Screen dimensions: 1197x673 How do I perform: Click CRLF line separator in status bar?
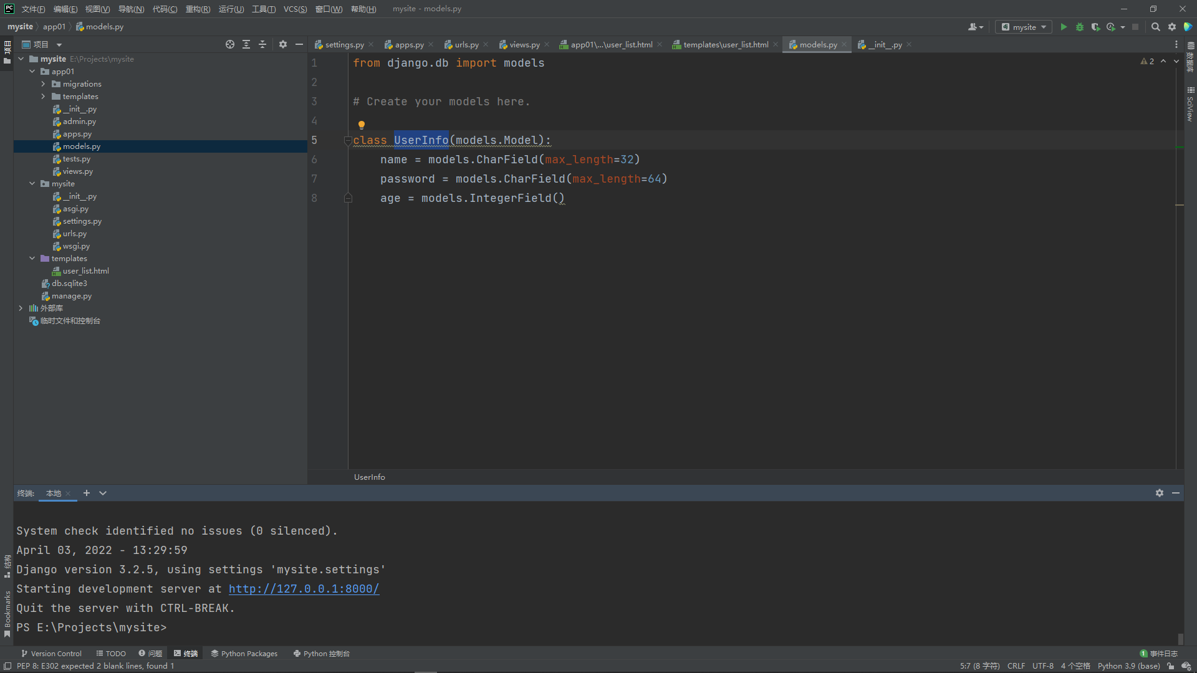pos(1016,666)
